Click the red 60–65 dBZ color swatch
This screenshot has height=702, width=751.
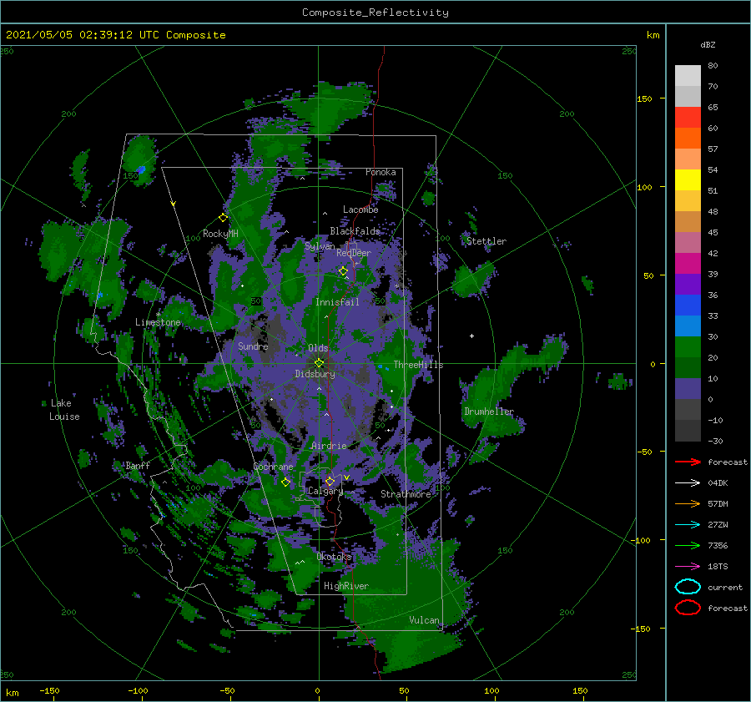pyautogui.click(x=688, y=117)
